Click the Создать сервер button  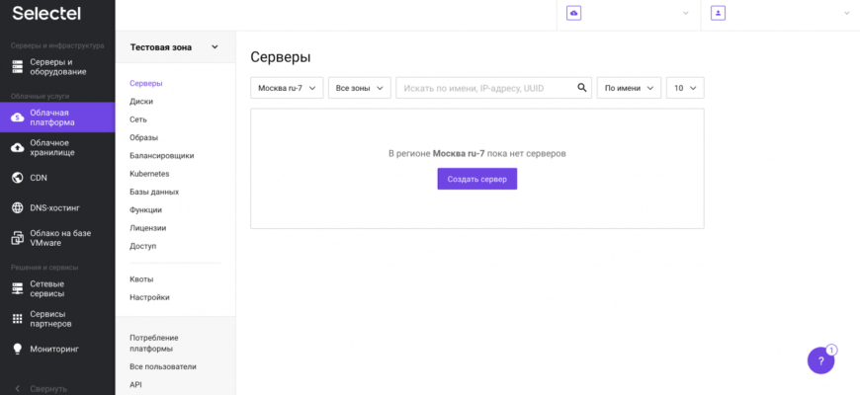[477, 179]
